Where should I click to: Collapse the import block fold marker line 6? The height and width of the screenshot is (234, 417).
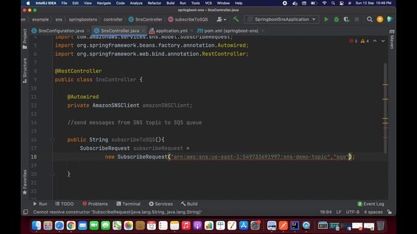click(52, 54)
